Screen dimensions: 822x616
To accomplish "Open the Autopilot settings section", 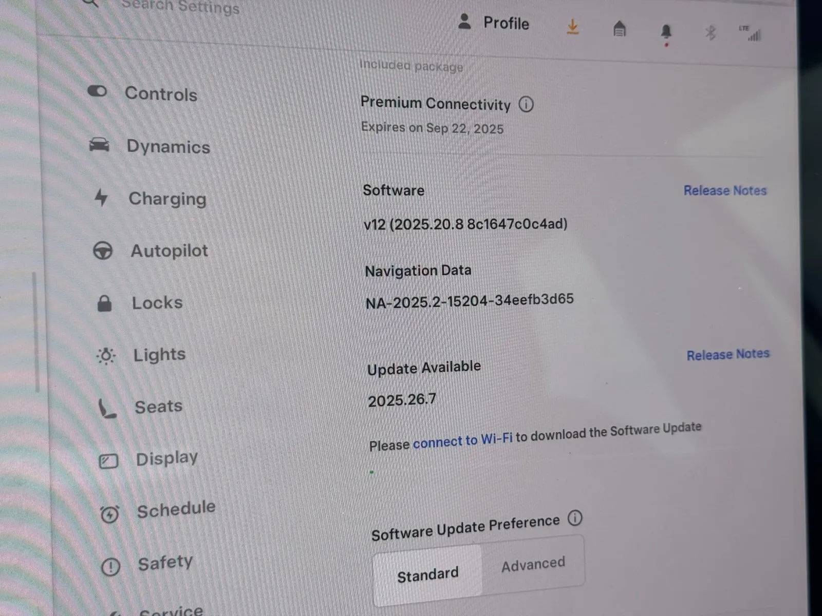I will coord(169,251).
